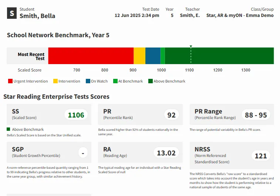This screenshot has width=280, height=196.
Task: Click description about potential variability in PR score
Action: tap(225, 130)
